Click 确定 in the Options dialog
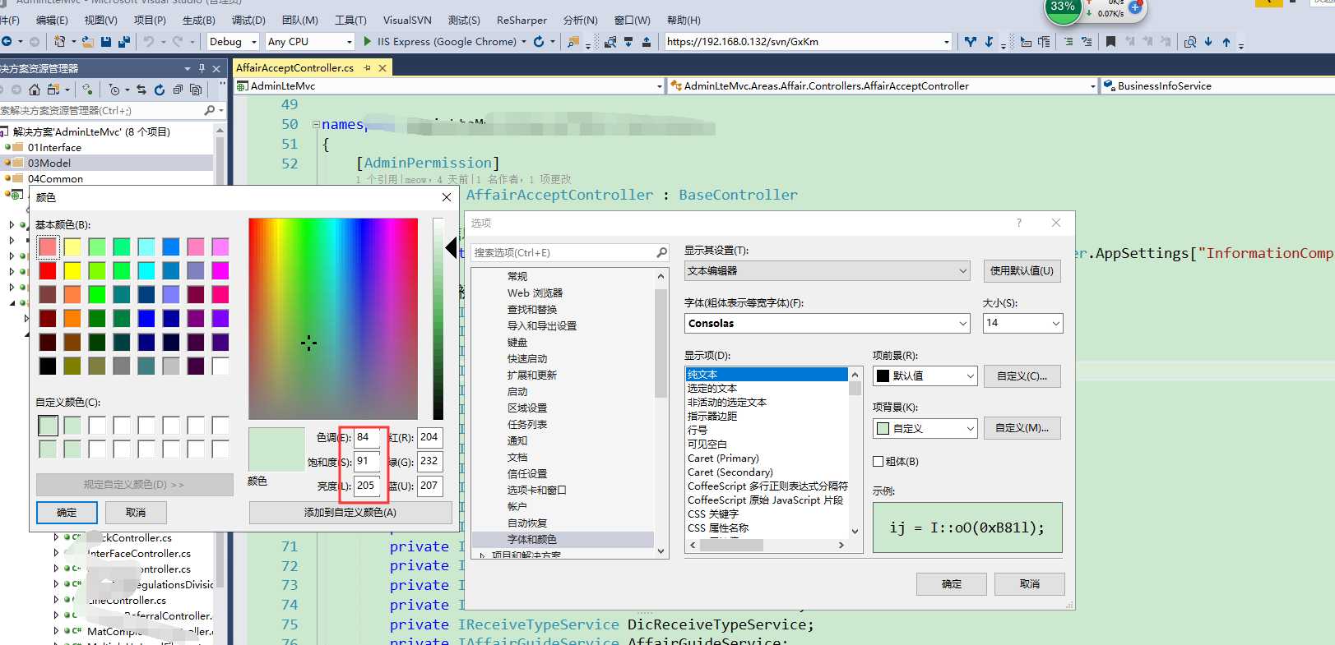 point(952,584)
